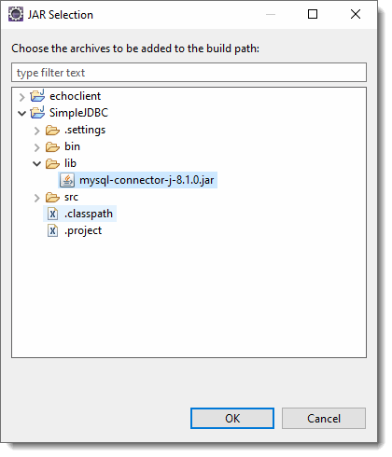392x457 pixels.
Task: Click the Cancel button
Action: 324,418
